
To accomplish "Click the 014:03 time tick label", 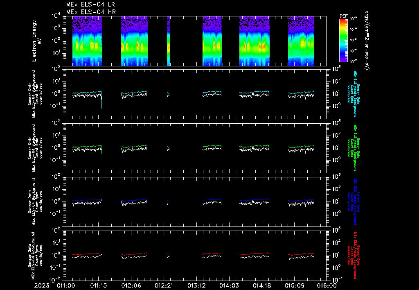I will click(229, 285).
